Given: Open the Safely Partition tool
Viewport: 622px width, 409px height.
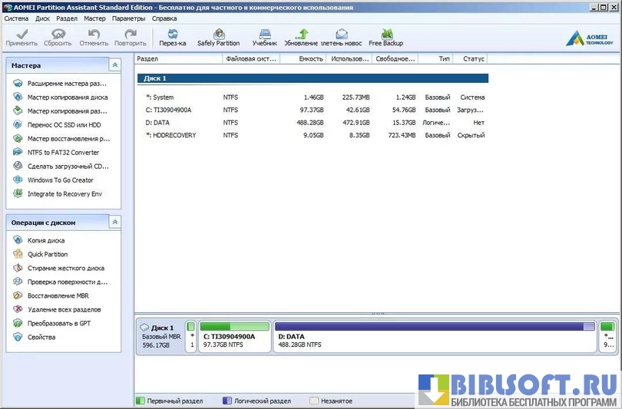Looking at the screenshot, I should (218, 37).
